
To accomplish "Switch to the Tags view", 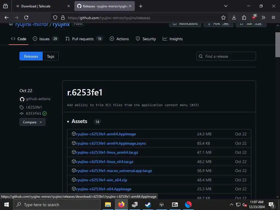I will tap(51, 56).
